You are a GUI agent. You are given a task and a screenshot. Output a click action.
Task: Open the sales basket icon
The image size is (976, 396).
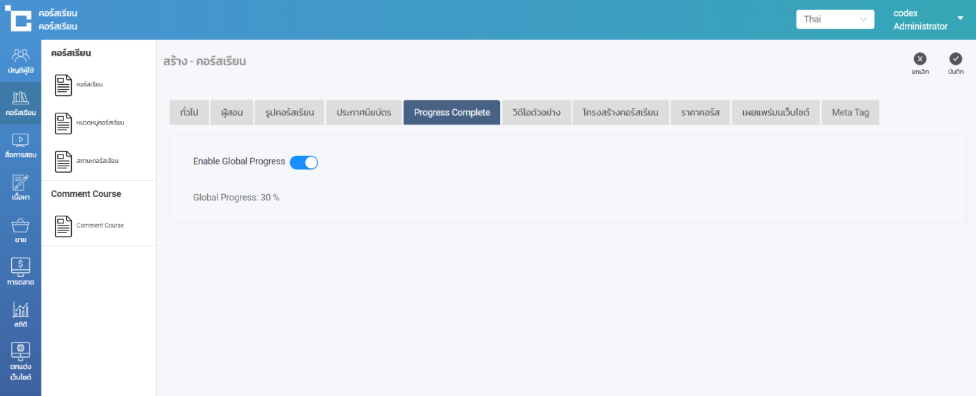click(20, 225)
